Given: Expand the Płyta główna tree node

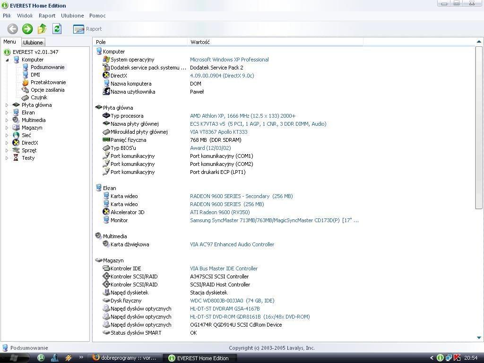Looking at the screenshot, I should pyautogui.click(x=7, y=105).
